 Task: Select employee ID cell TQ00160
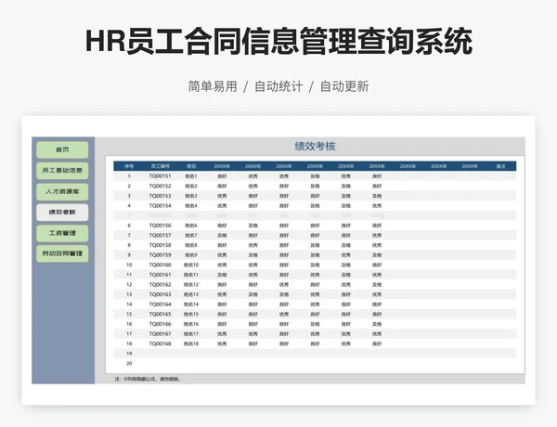pos(161,265)
